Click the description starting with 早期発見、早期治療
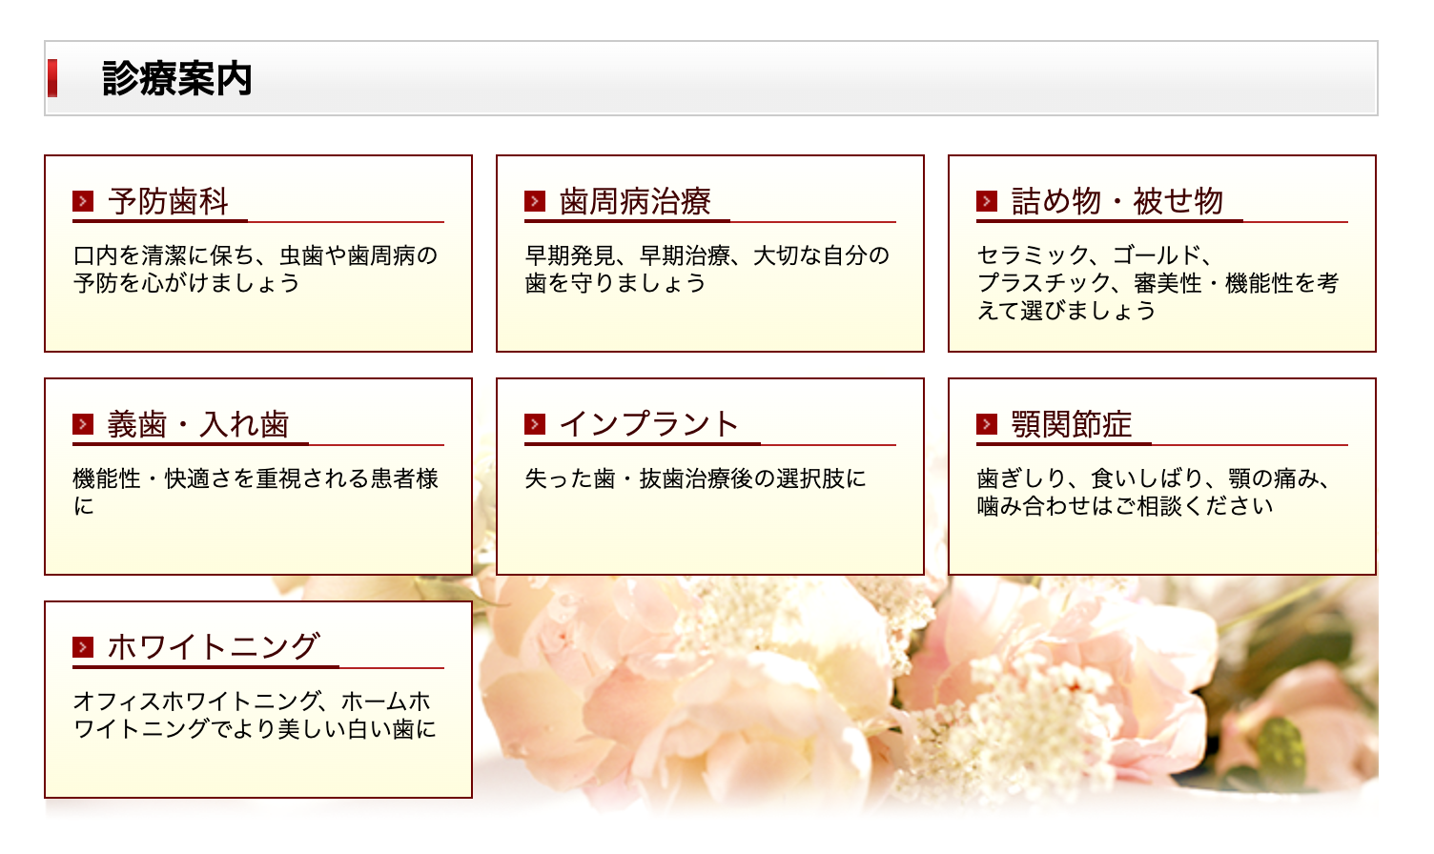The width and height of the screenshot is (1434, 854). pos(707,269)
